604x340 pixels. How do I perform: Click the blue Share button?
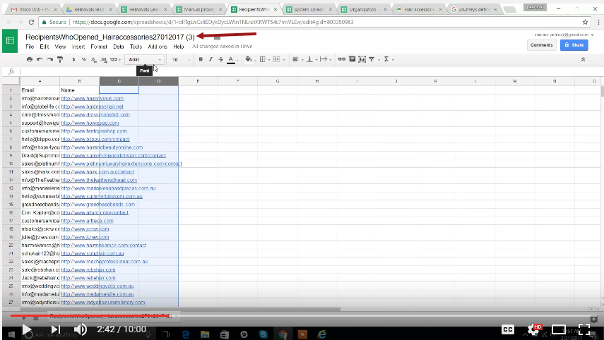574,44
